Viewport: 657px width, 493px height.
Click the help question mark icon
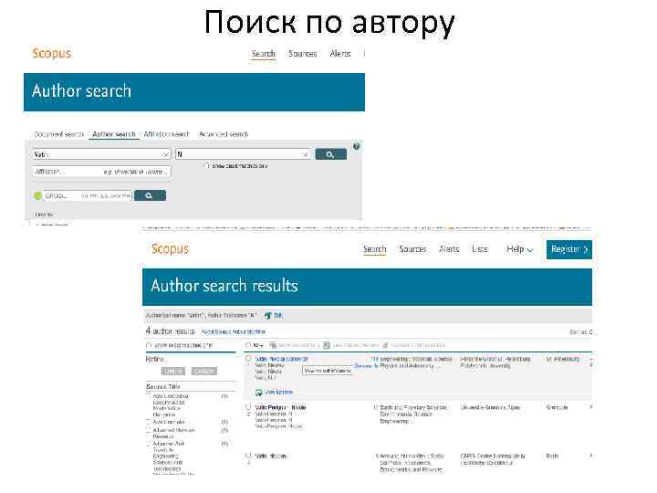tap(356, 146)
